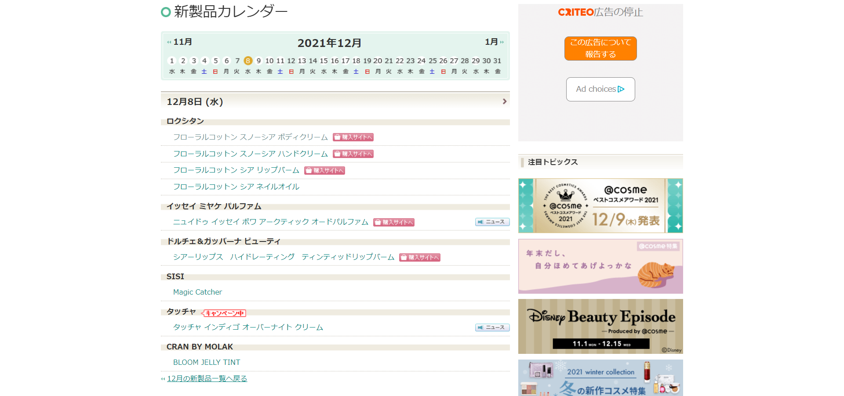Image resolution: width=844 pixels, height=396 pixels.
Task: Click the キャンペーン中 tag next to タッチャ
Action: [x=223, y=313]
